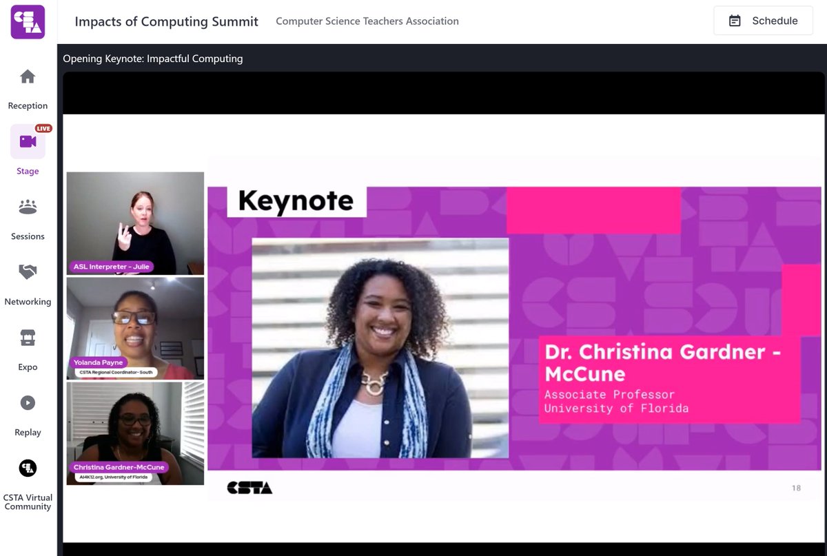This screenshot has width=827, height=556.
Task: Go to the CSTA Virtual Community label
Action: (x=28, y=502)
